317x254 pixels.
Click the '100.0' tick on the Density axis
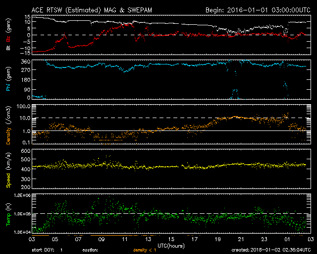(23, 106)
